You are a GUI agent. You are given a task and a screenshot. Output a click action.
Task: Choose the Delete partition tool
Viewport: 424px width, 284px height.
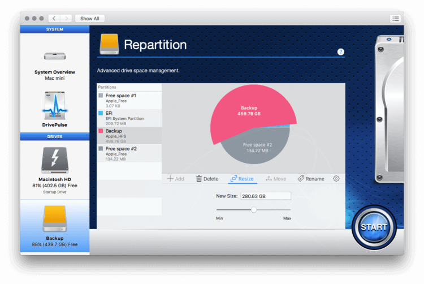point(207,179)
